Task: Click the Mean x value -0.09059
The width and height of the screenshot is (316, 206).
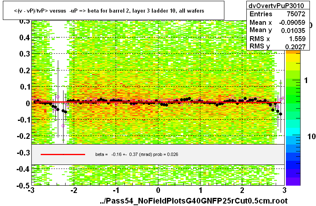Action: pos(292,22)
